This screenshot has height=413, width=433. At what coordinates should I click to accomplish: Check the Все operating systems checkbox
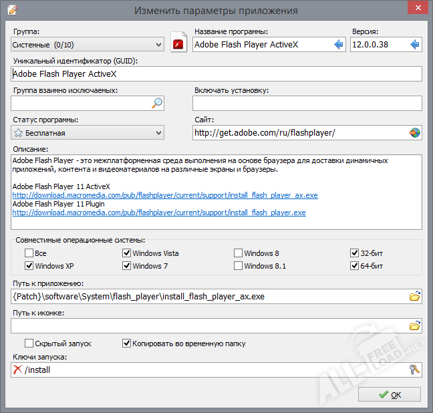29,253
